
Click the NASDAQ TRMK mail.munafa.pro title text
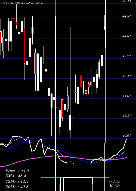(24, 3)
